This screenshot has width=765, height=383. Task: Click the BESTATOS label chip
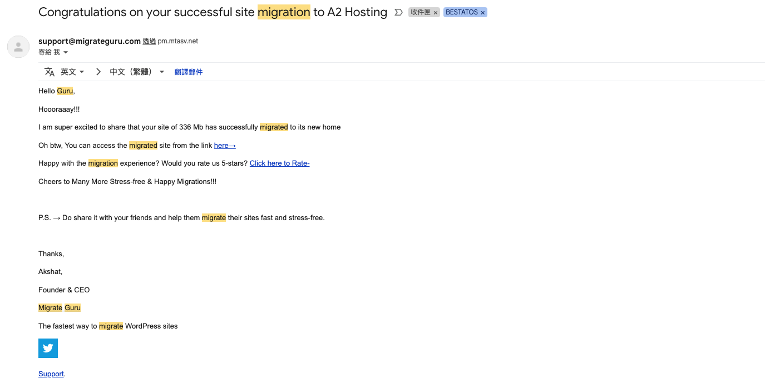pyautogui.click(x=461, y=12)
